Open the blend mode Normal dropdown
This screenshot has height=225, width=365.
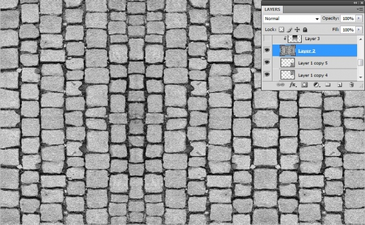click(291, 19)
